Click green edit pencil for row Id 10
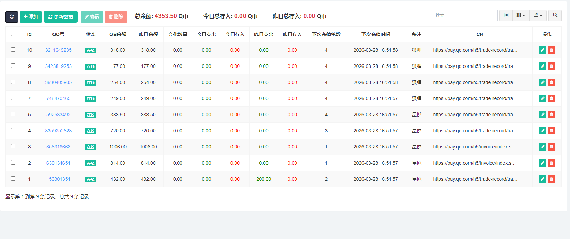This screenshot has width=570, height=239. click(x=542, y=50)
